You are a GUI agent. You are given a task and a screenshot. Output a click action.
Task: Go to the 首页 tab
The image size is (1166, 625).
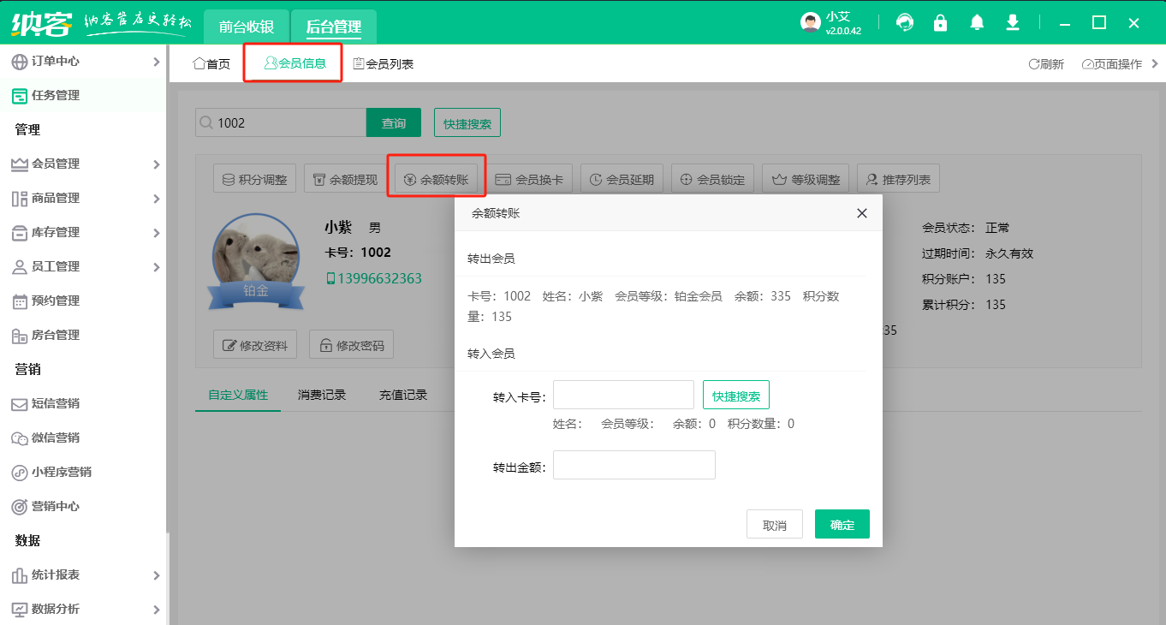click(211, 64)
